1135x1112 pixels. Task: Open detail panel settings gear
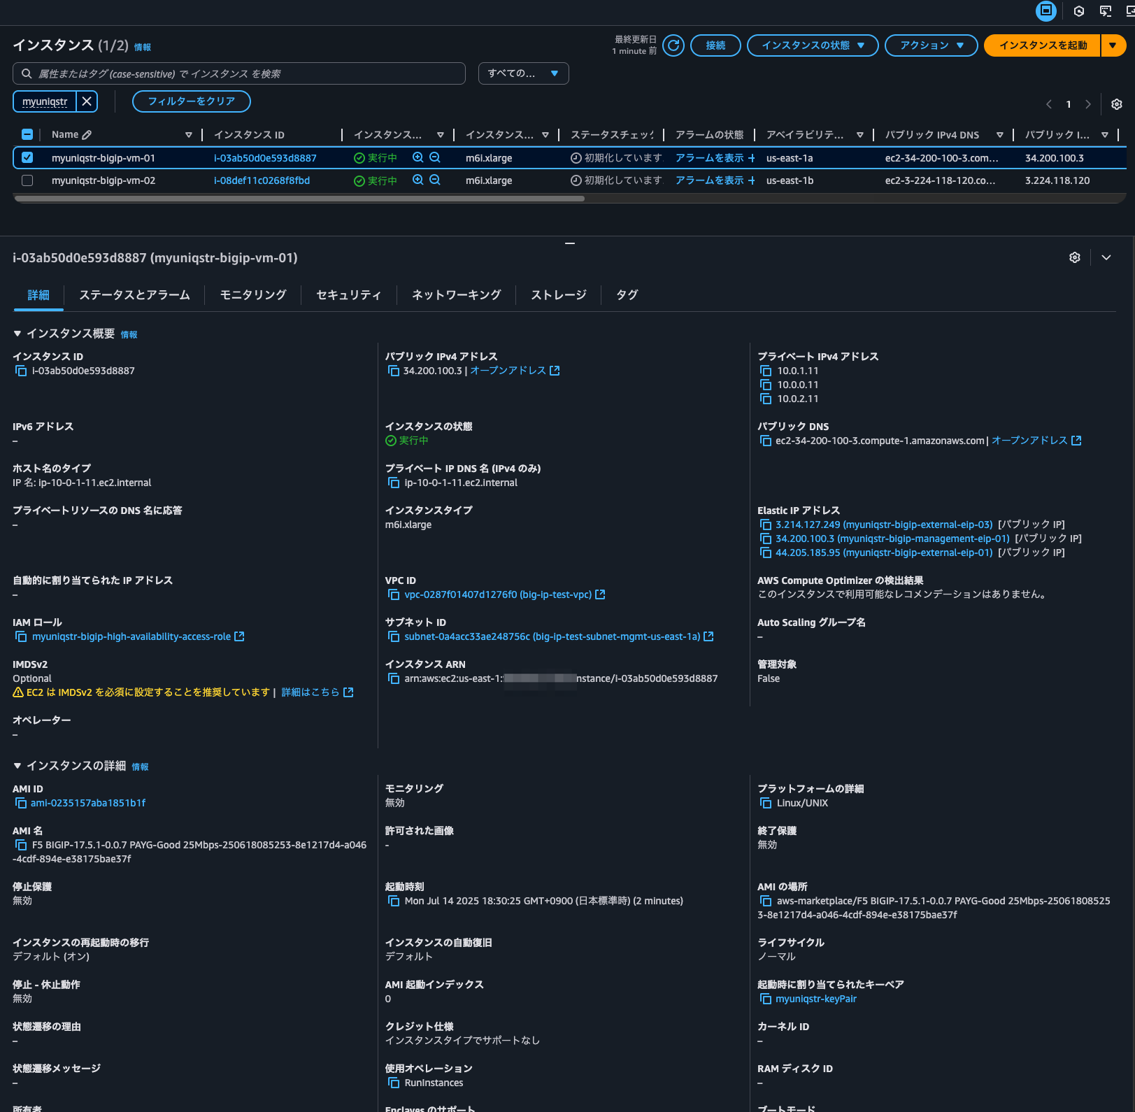[1075, 257]
